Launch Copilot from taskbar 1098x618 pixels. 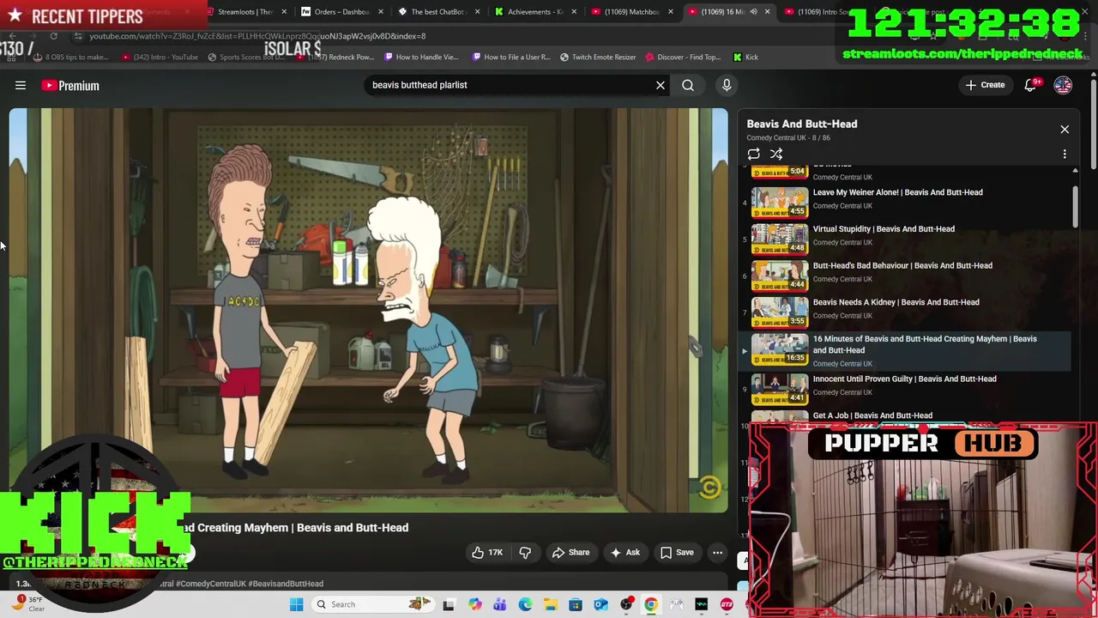474,604
